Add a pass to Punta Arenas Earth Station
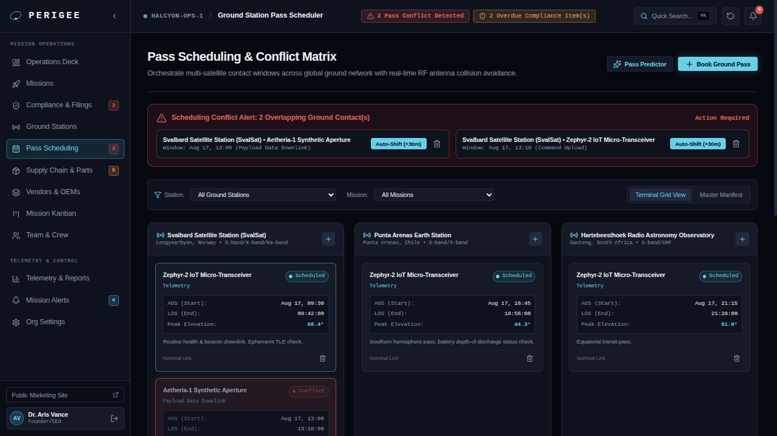 click(x=535, y=239)
